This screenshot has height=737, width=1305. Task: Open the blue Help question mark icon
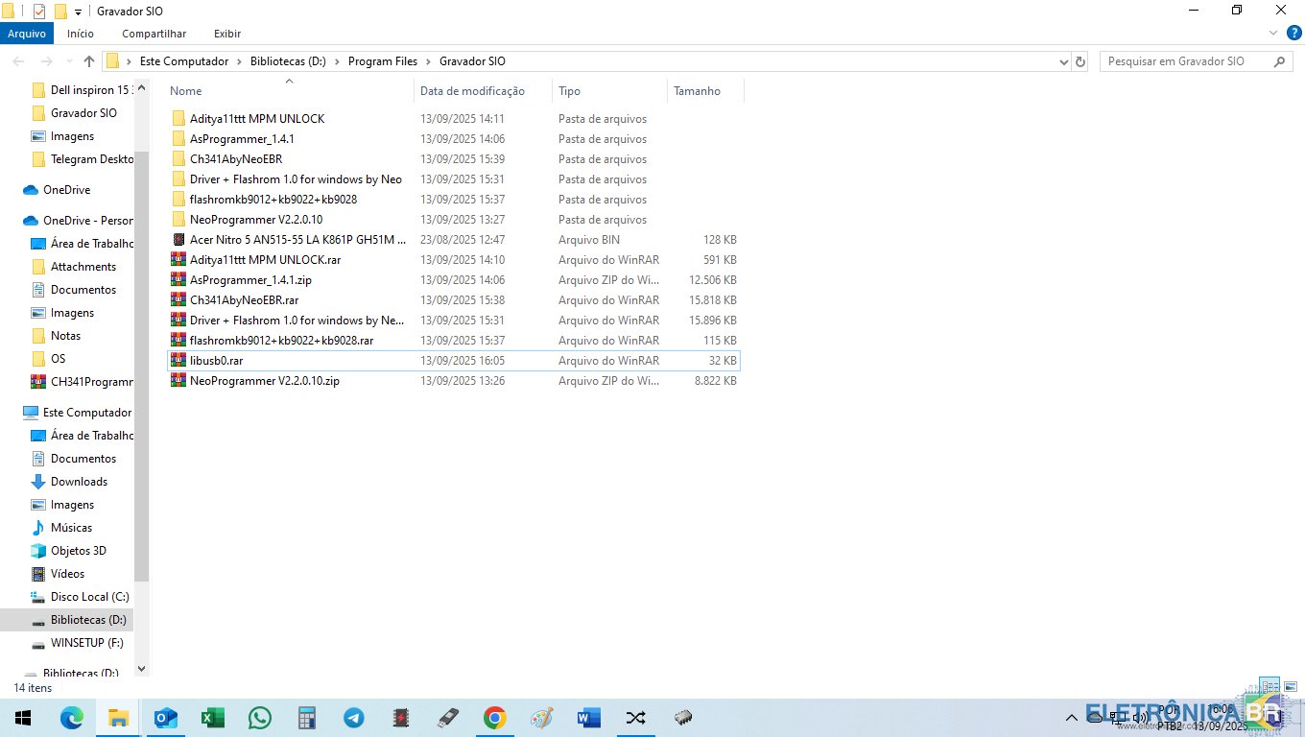(1293, 34)
